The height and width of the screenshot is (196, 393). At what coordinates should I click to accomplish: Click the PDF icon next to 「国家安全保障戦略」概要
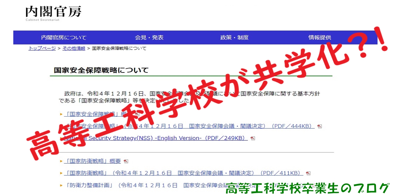point(137,114)
